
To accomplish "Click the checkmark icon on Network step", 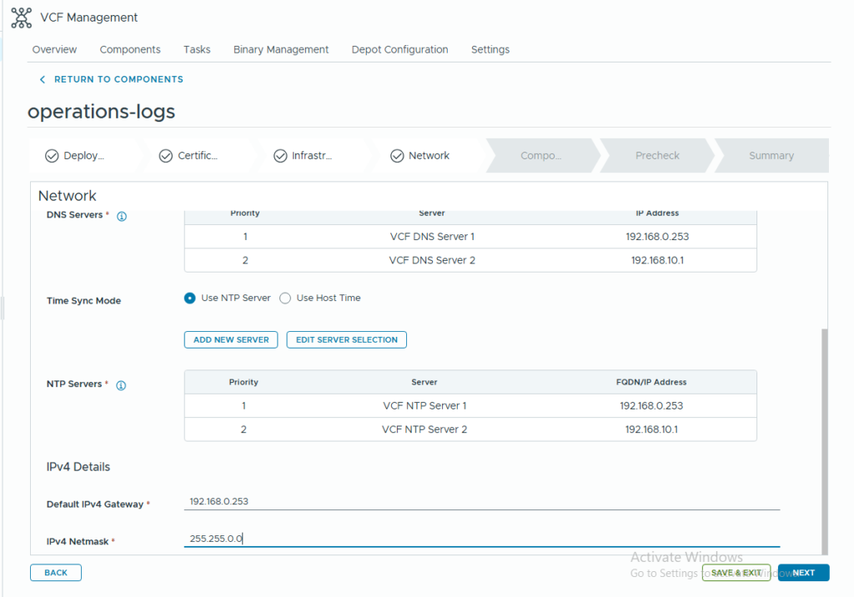I will (397, 156).
